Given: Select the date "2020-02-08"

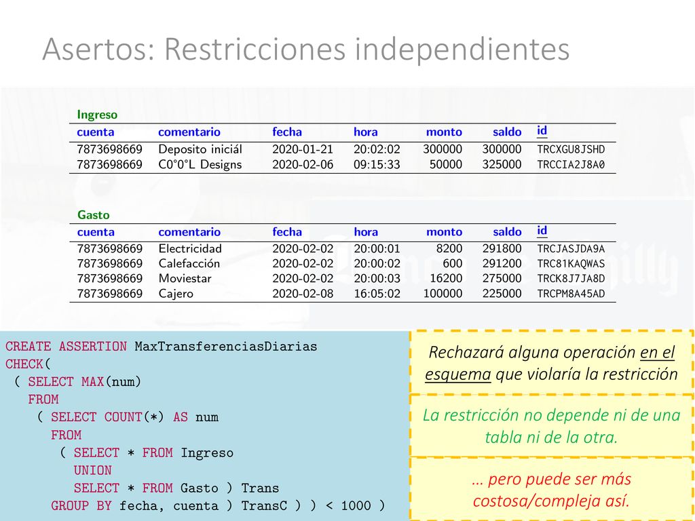Looking at the screenshot, I should click(303, 294).
